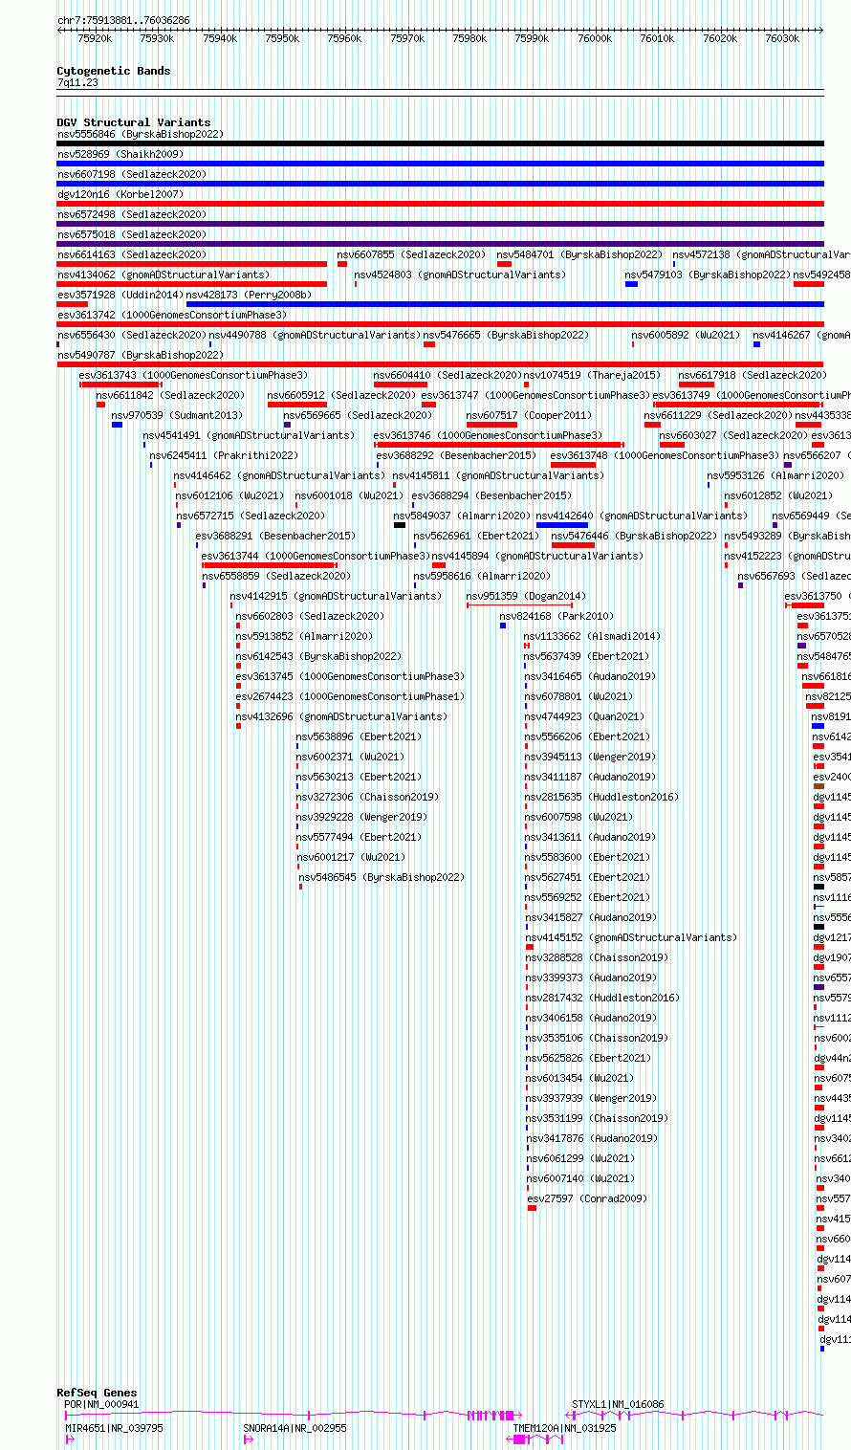This screenshot has width=851, height=1450.
Task: Open nsv6607855 (Sedlazeck2020) variant
Action: click(x=411, y=254)
